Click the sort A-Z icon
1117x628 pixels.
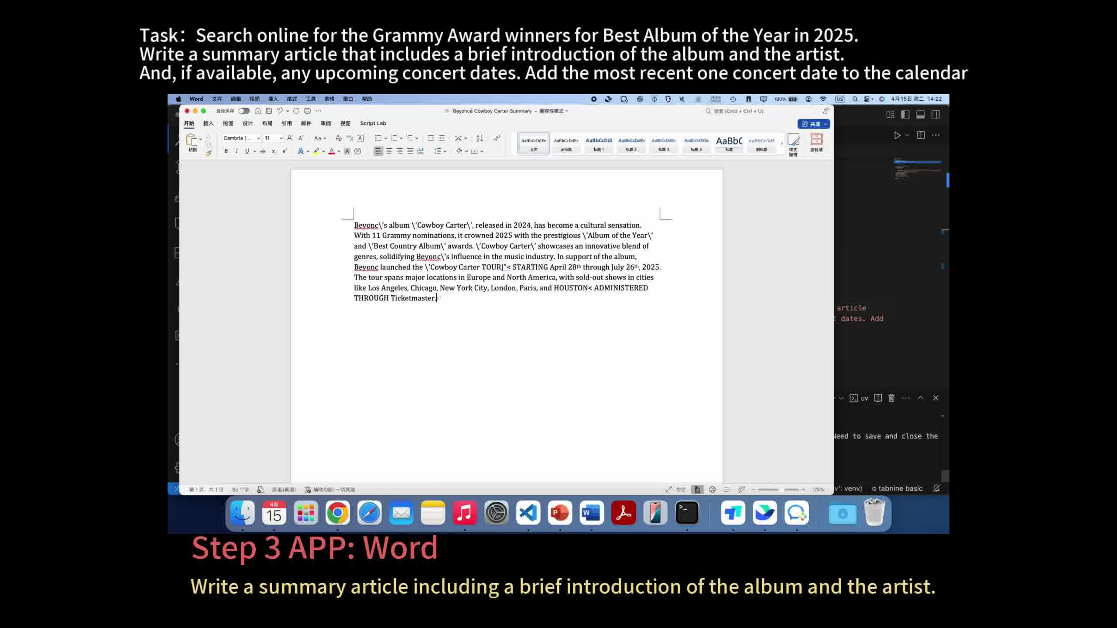click(480, 138)
